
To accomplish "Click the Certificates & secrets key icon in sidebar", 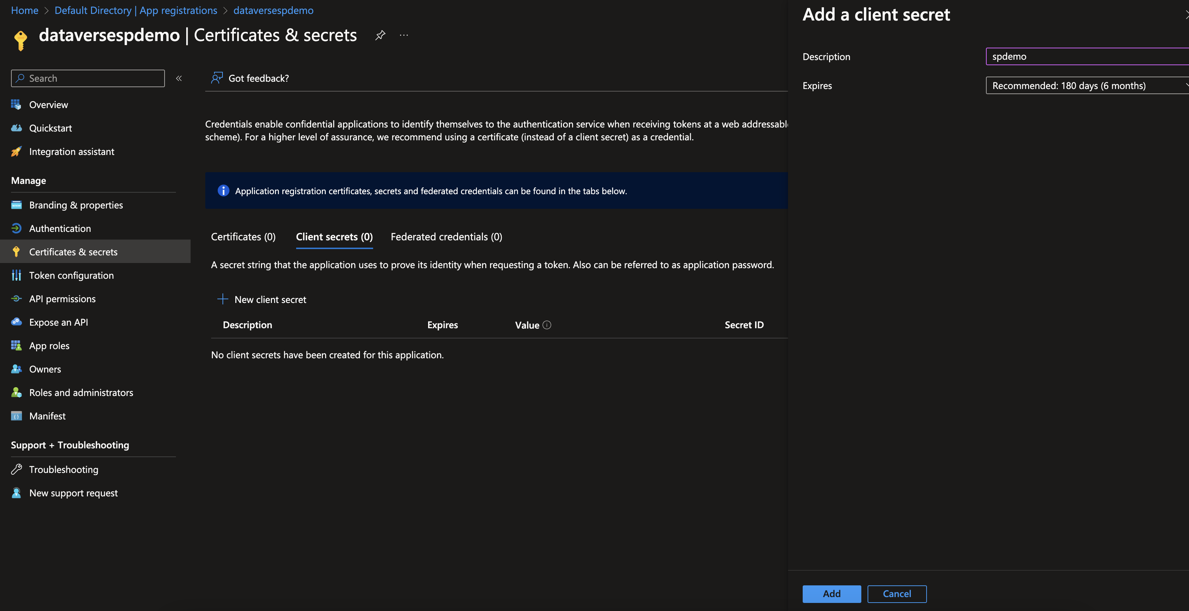I will coord(16,252).
